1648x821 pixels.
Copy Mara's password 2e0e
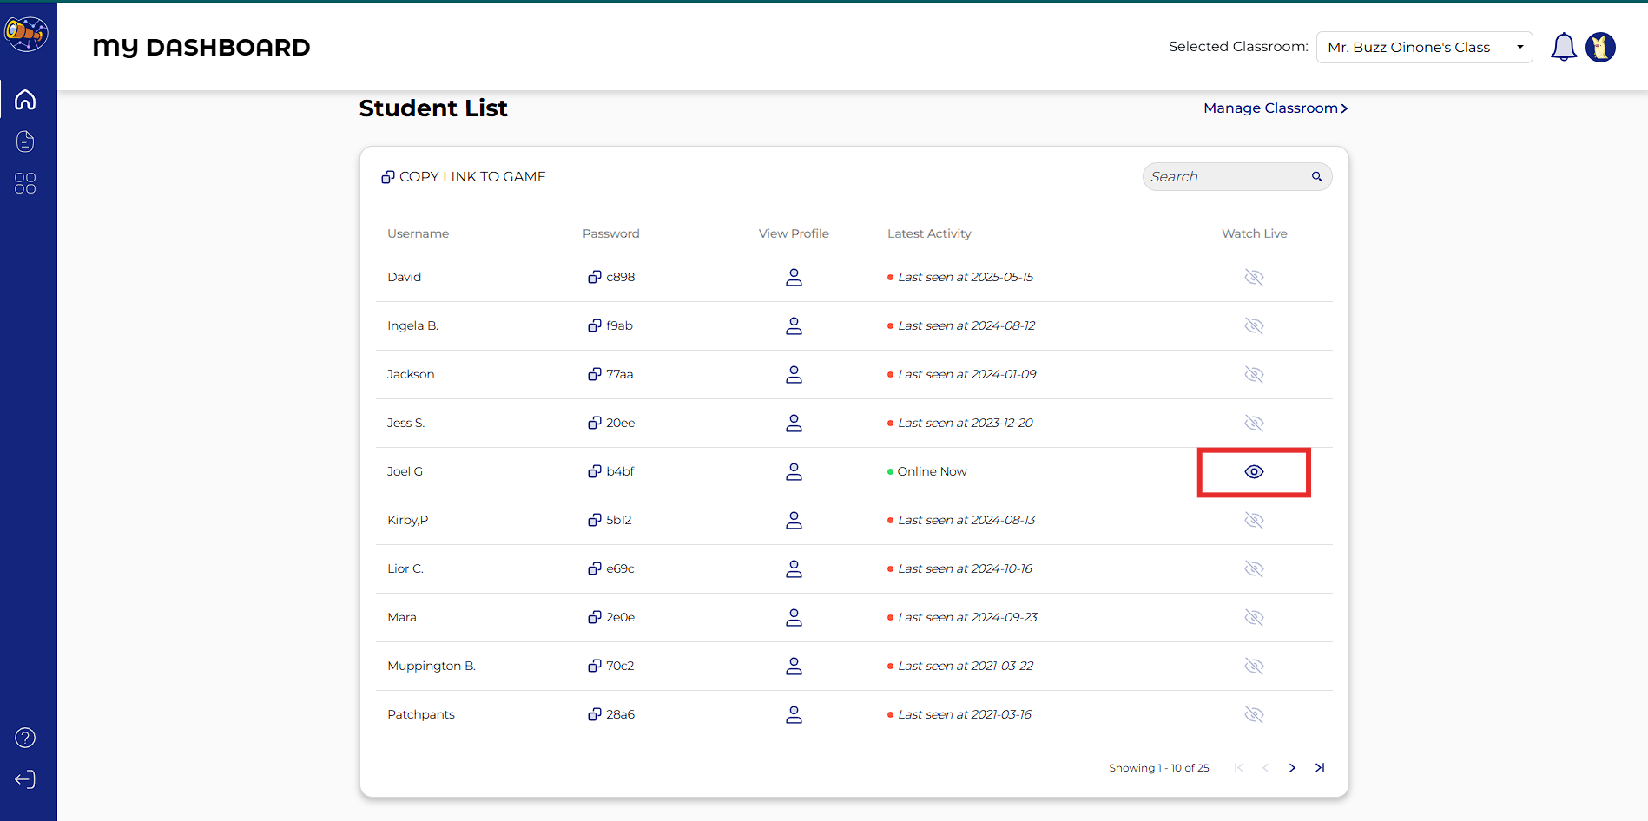(x=595, y=617)
